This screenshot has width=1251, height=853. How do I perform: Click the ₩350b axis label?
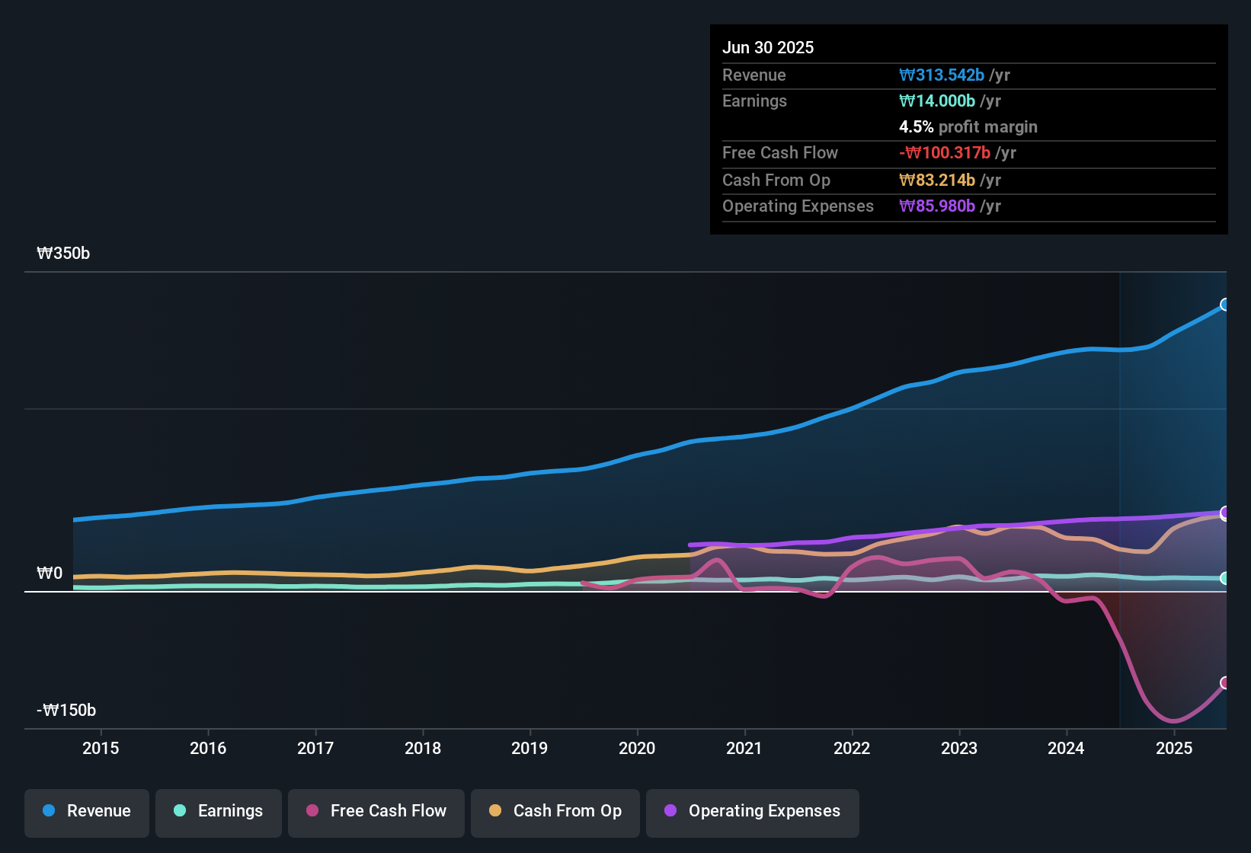coord(64,253)
